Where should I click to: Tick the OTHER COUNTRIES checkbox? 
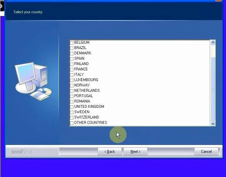tap(72, 123)
